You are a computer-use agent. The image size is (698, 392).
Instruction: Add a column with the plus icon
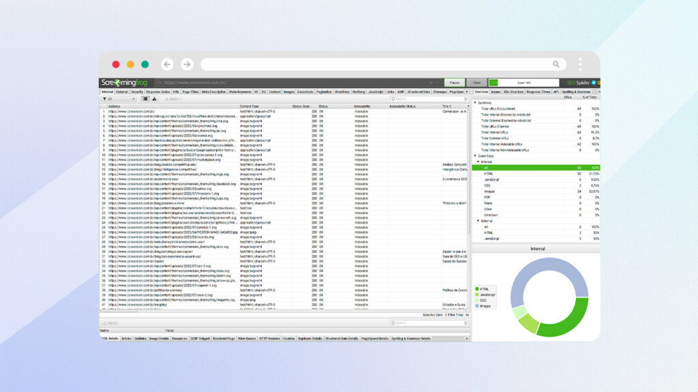[x=468, y=106]
